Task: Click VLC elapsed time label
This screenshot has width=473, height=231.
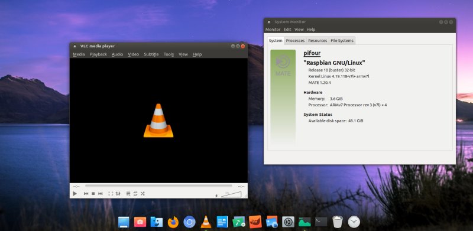Action: tap(76, 186)
